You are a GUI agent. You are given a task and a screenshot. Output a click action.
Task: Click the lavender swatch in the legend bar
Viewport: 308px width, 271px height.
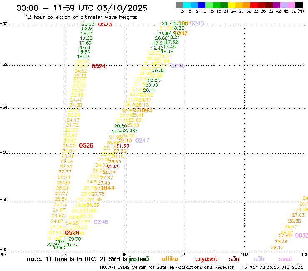coord(283,5)
